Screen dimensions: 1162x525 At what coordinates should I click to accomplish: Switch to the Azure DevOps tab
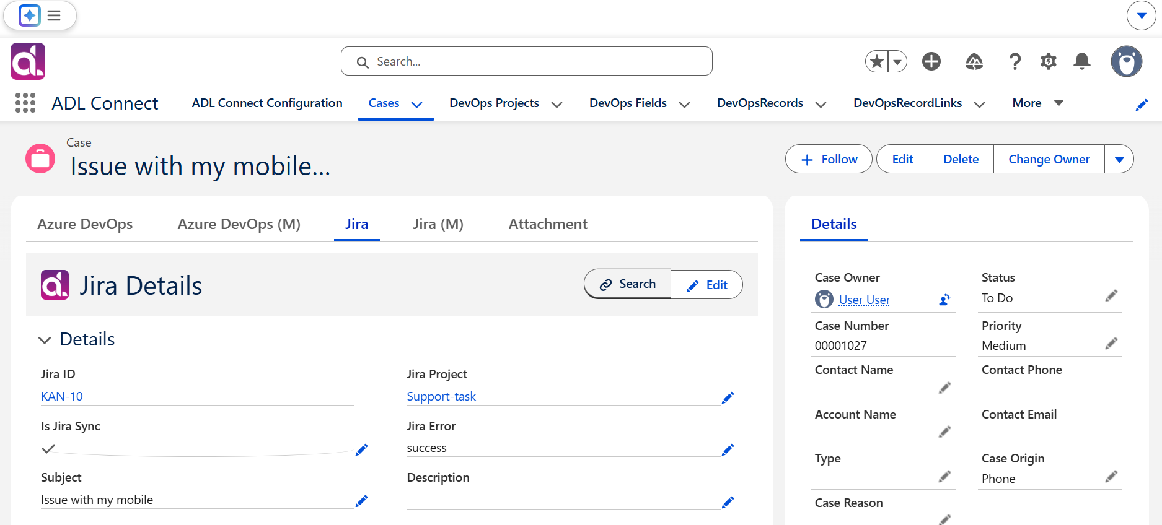coord(85,224)
